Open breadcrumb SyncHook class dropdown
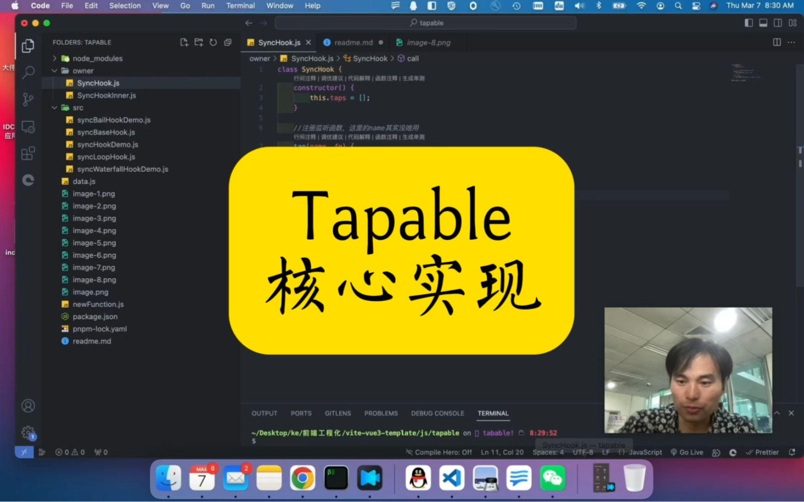The width and height of the screenshot is (804, 502). pos(366,58)
